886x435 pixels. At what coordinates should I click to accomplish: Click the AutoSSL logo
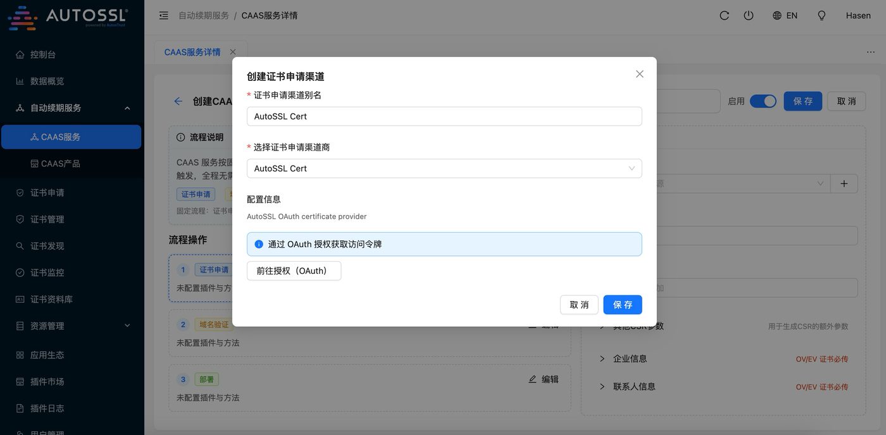[x=68, y=17]
